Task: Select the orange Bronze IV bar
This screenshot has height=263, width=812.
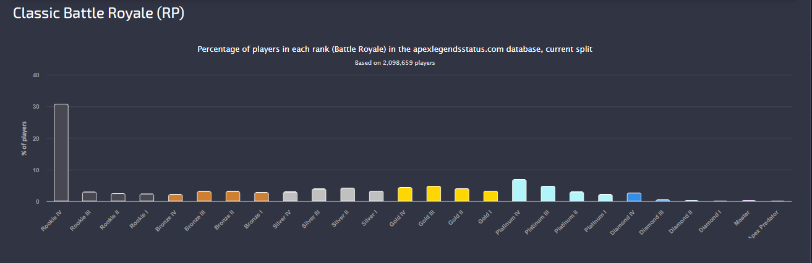Action: pos(176,198)
